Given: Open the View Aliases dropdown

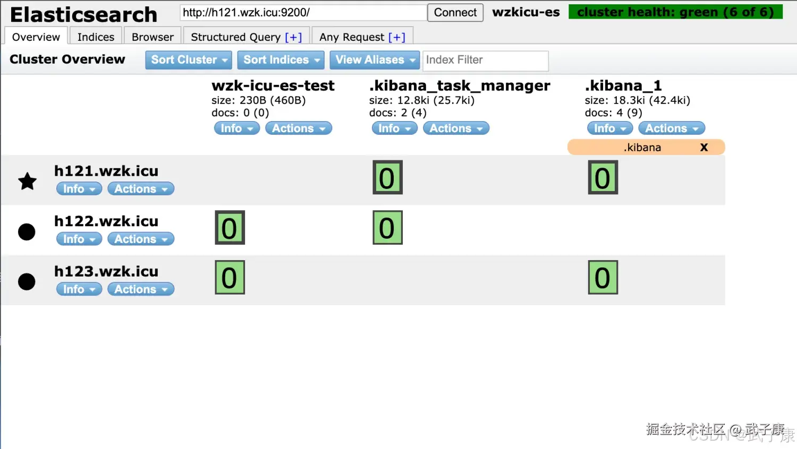Looking at the screenshot, I should (374, 59).
